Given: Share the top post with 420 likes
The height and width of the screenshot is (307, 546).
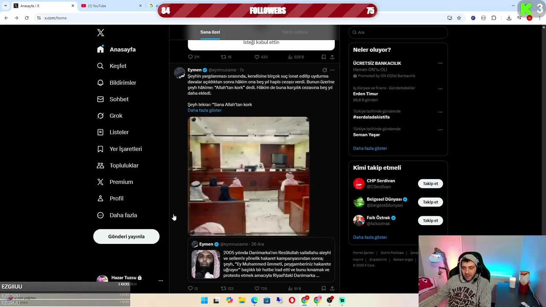Looking at the screenshot, I should click(332, 57).
